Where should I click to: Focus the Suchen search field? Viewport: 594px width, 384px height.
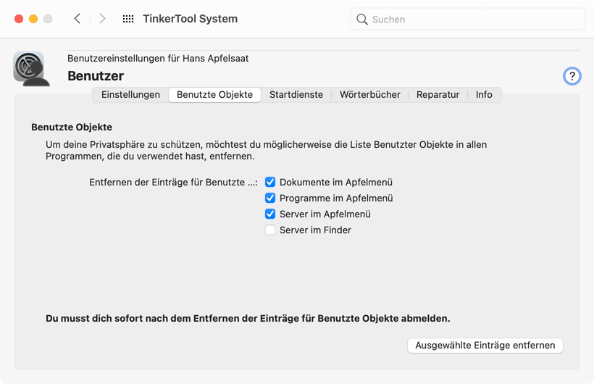[467, 20]
